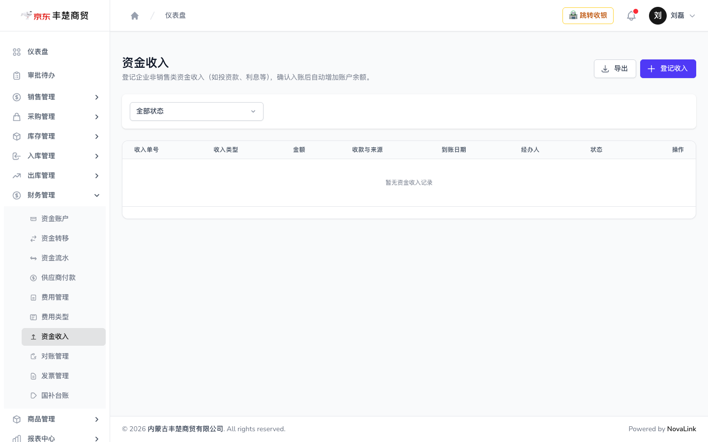Collapse the 财务管理 submenu chevron
Viewport: 708px width, 442px height.
(x=97, y=195)
